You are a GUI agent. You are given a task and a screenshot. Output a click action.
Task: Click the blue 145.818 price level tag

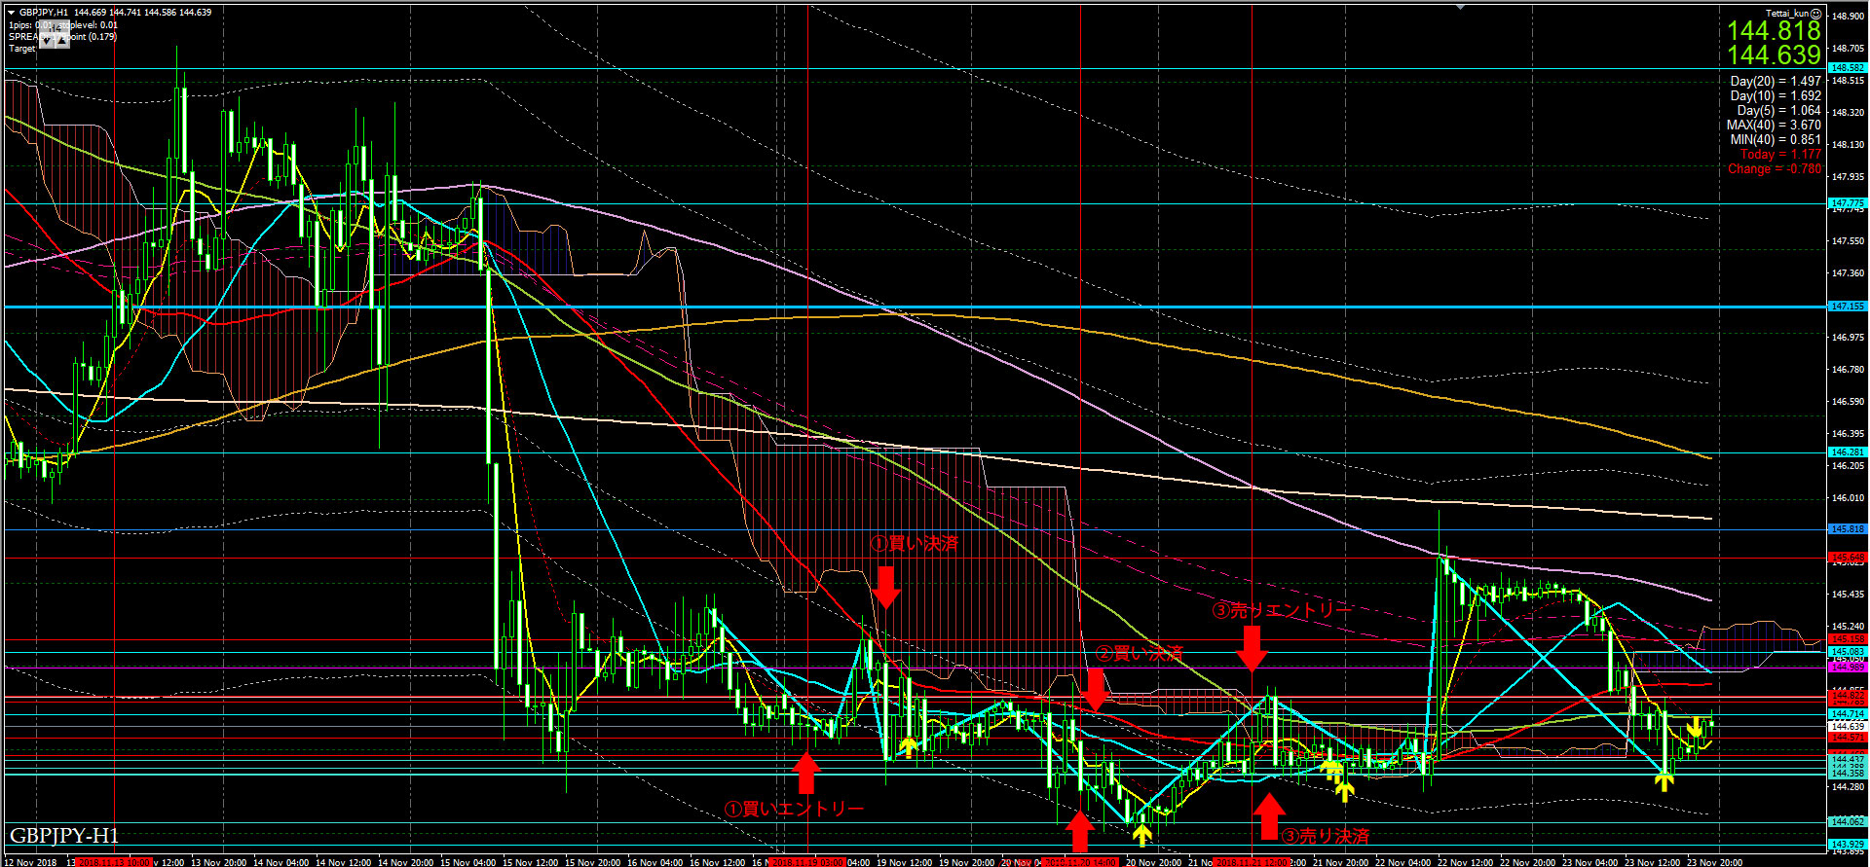tap(1848, 529)
